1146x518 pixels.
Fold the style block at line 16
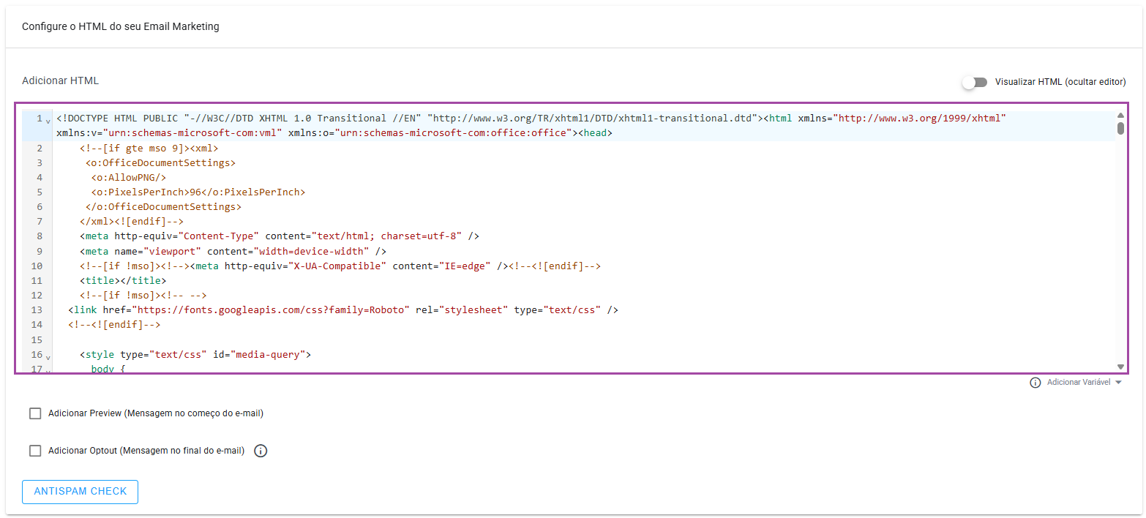48,357
